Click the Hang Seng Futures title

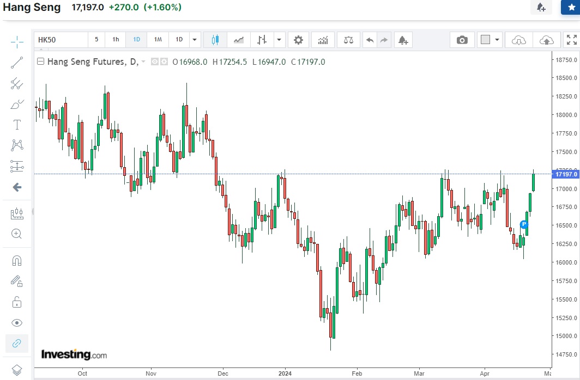click(93, 62)
